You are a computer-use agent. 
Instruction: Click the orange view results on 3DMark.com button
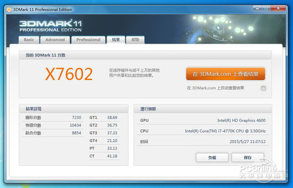tap(226, 74)
